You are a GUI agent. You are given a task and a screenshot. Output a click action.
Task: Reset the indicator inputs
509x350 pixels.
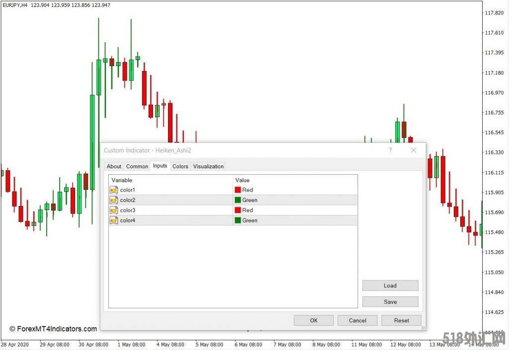401,321
